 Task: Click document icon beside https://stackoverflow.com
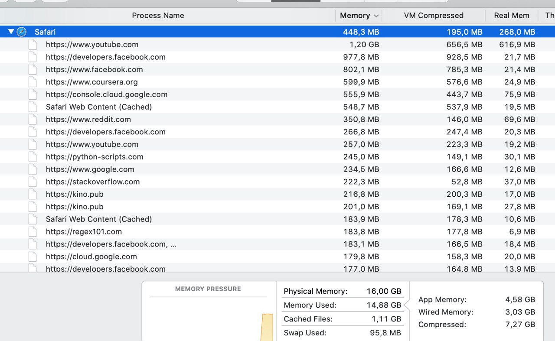tap(33, 182)
